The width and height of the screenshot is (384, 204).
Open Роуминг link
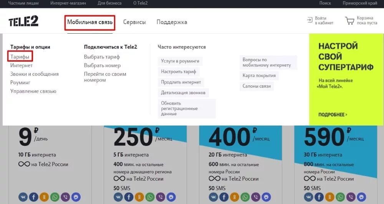(x=20, y=82)
